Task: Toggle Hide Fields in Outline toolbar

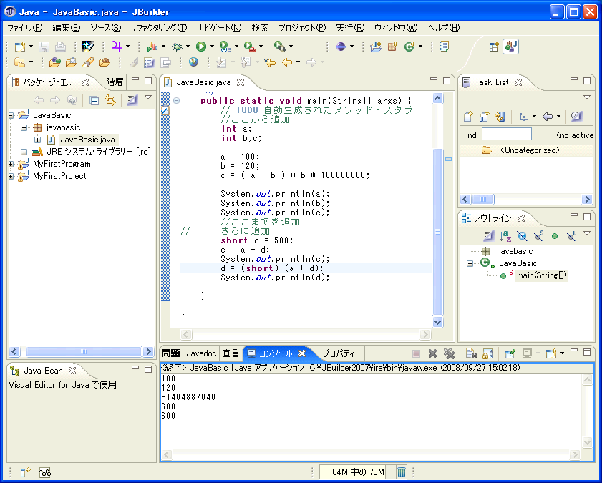Action: 522,235
